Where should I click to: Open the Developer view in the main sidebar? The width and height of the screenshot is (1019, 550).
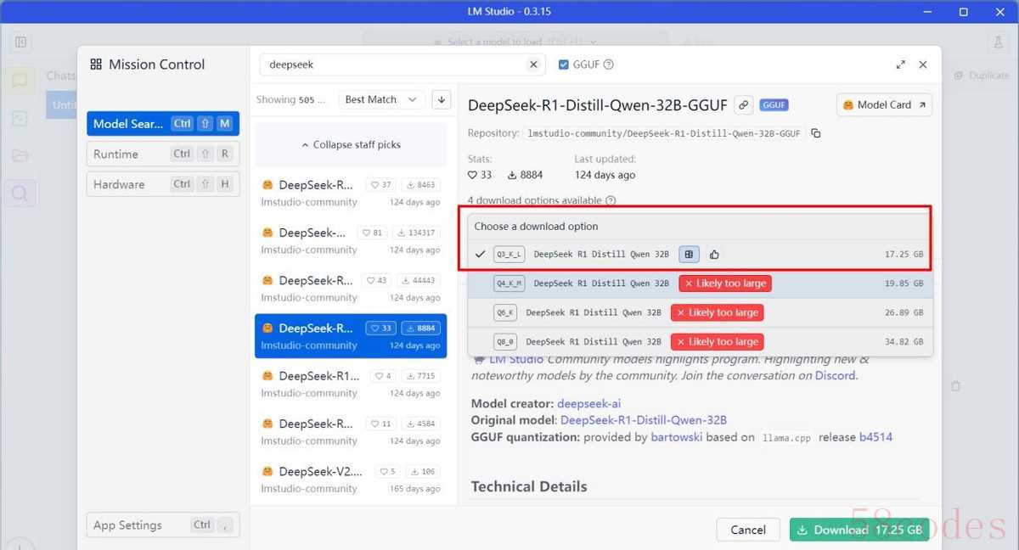[19, 118]
